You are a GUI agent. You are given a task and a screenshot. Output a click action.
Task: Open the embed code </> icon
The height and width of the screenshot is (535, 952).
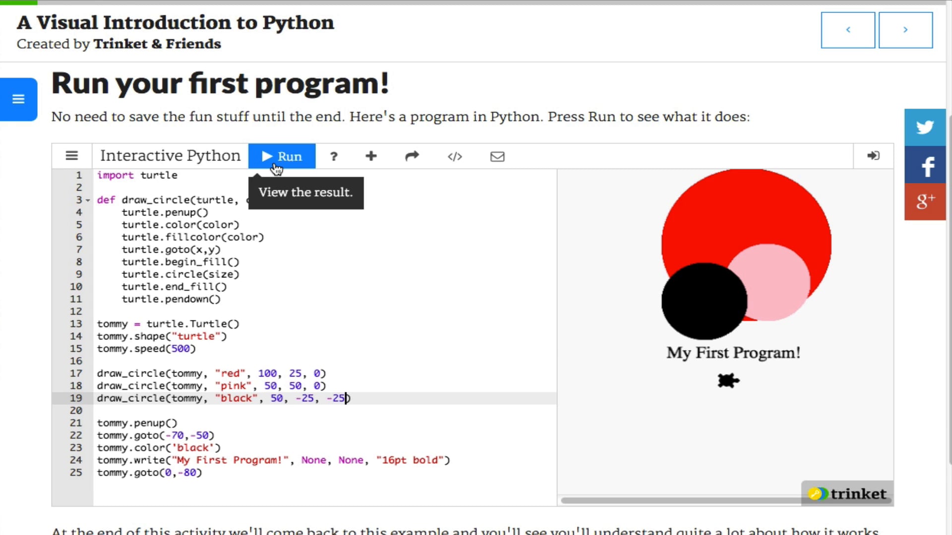click(455, 157)
